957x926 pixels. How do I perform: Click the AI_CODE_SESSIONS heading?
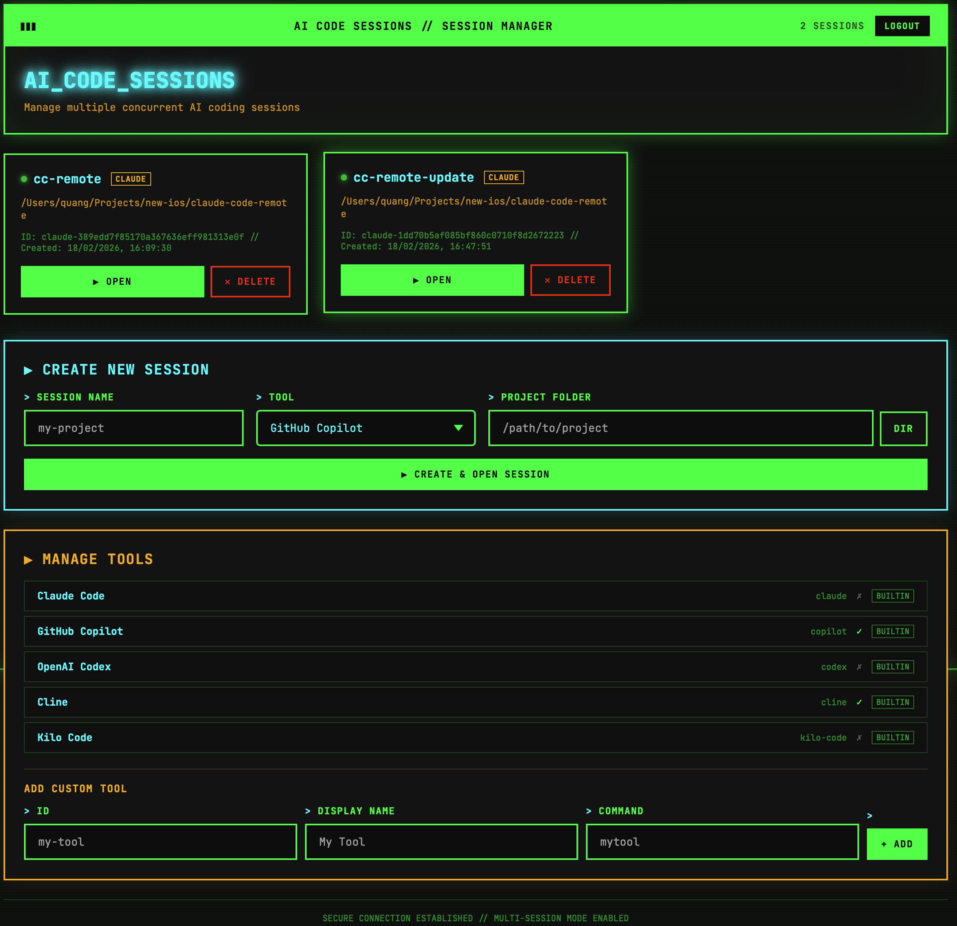pyautogui.click(x=129, y=81)
